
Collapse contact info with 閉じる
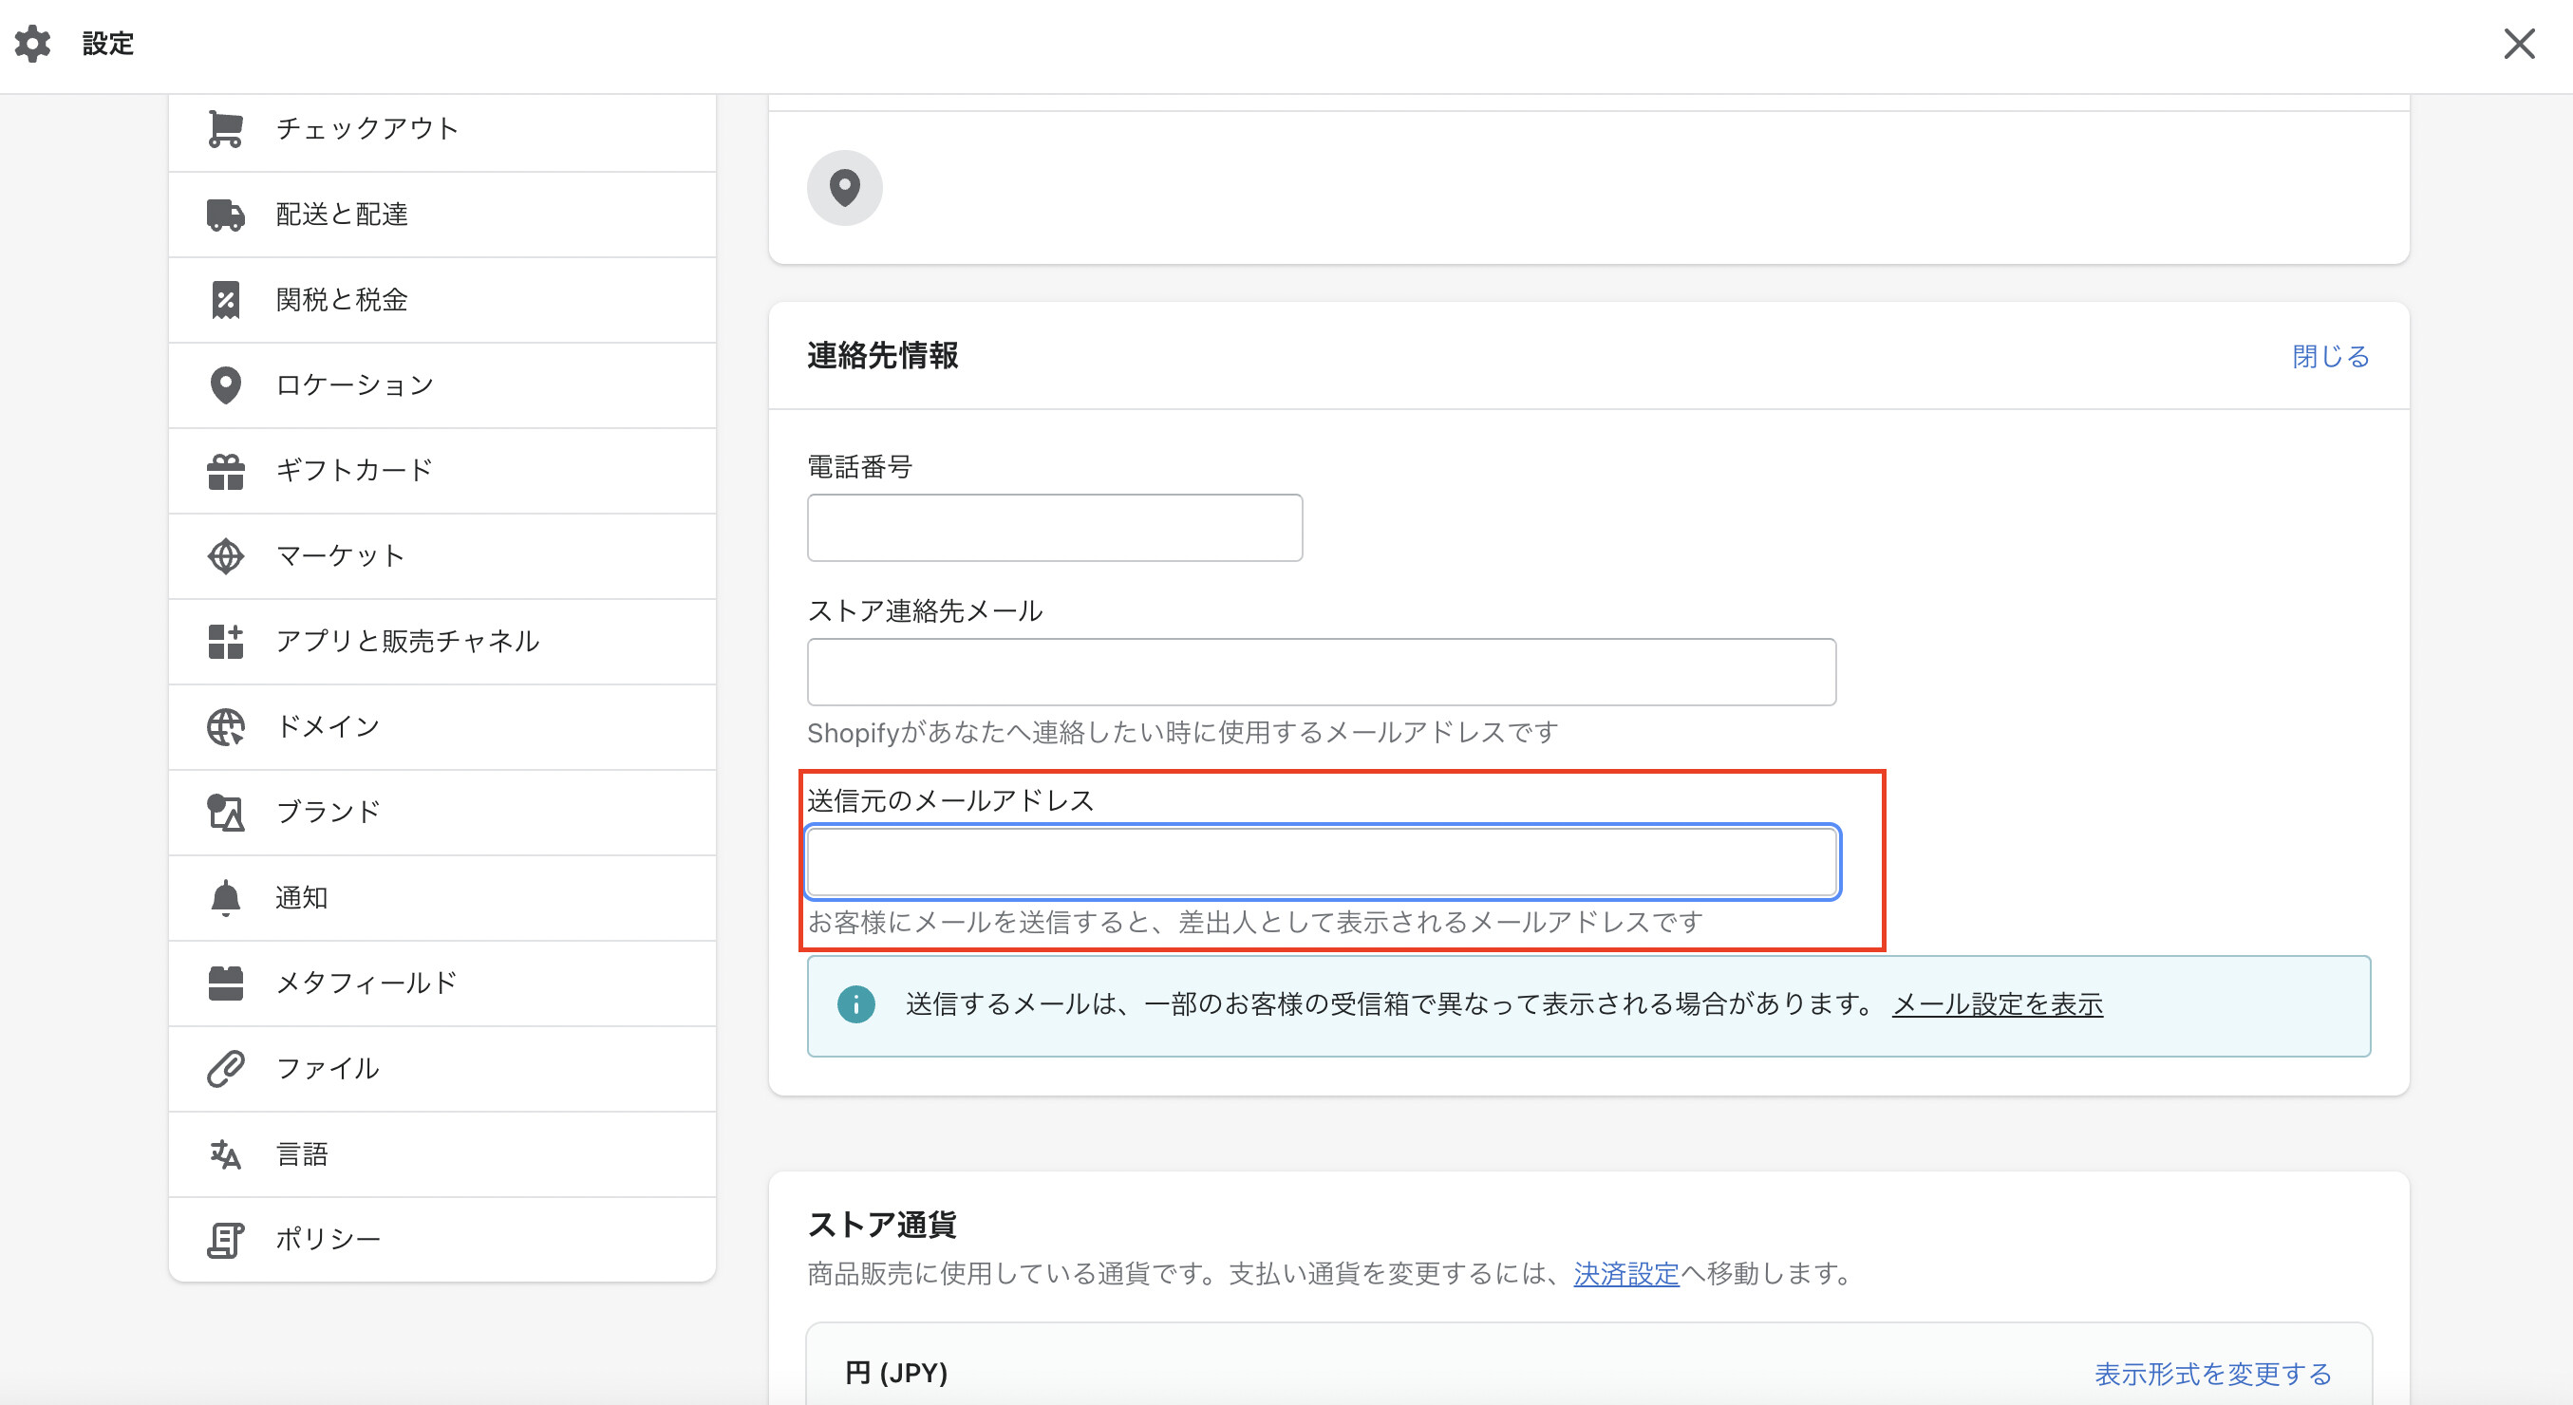pos(2330,357)
